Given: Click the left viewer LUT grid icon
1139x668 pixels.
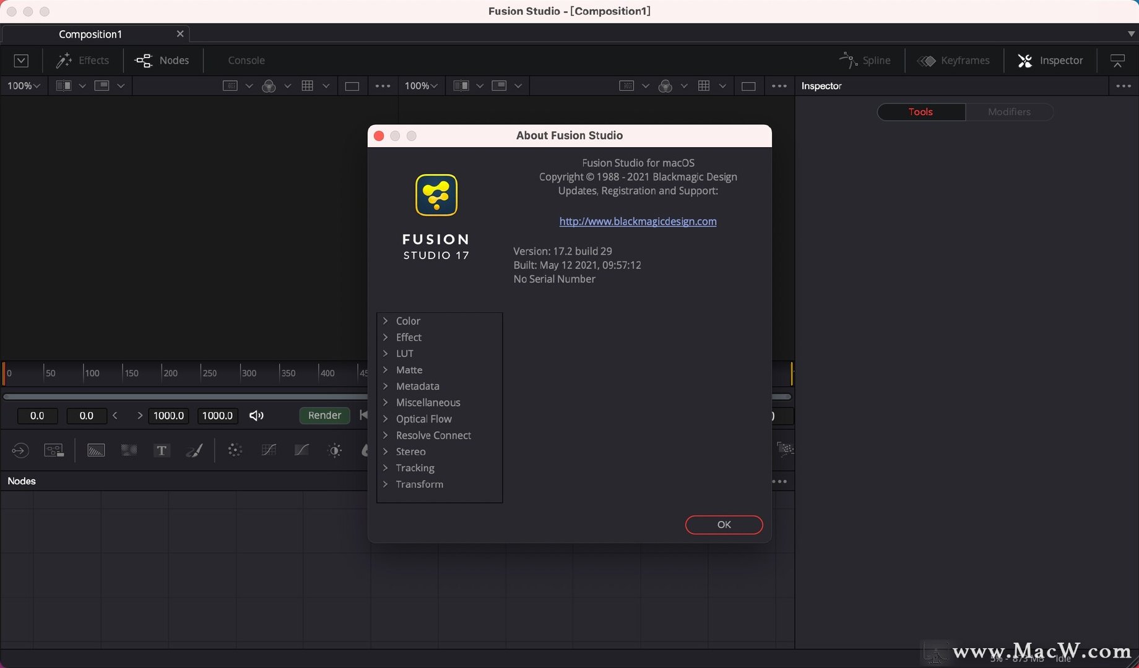Looking at the screenshot, I should click(307, 86).
